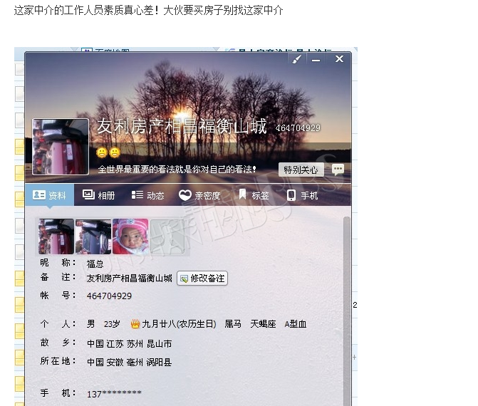This screenshot has height=406, width=478.
Task: Minimize the profile window
Action: click(x=316, y=59)
